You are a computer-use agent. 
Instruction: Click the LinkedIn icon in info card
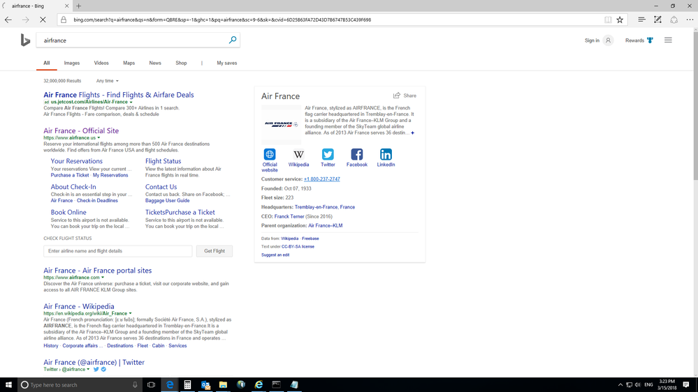pos(386,155)
